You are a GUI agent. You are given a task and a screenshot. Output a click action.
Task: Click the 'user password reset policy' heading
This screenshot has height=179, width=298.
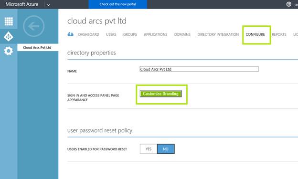[100, 130]
